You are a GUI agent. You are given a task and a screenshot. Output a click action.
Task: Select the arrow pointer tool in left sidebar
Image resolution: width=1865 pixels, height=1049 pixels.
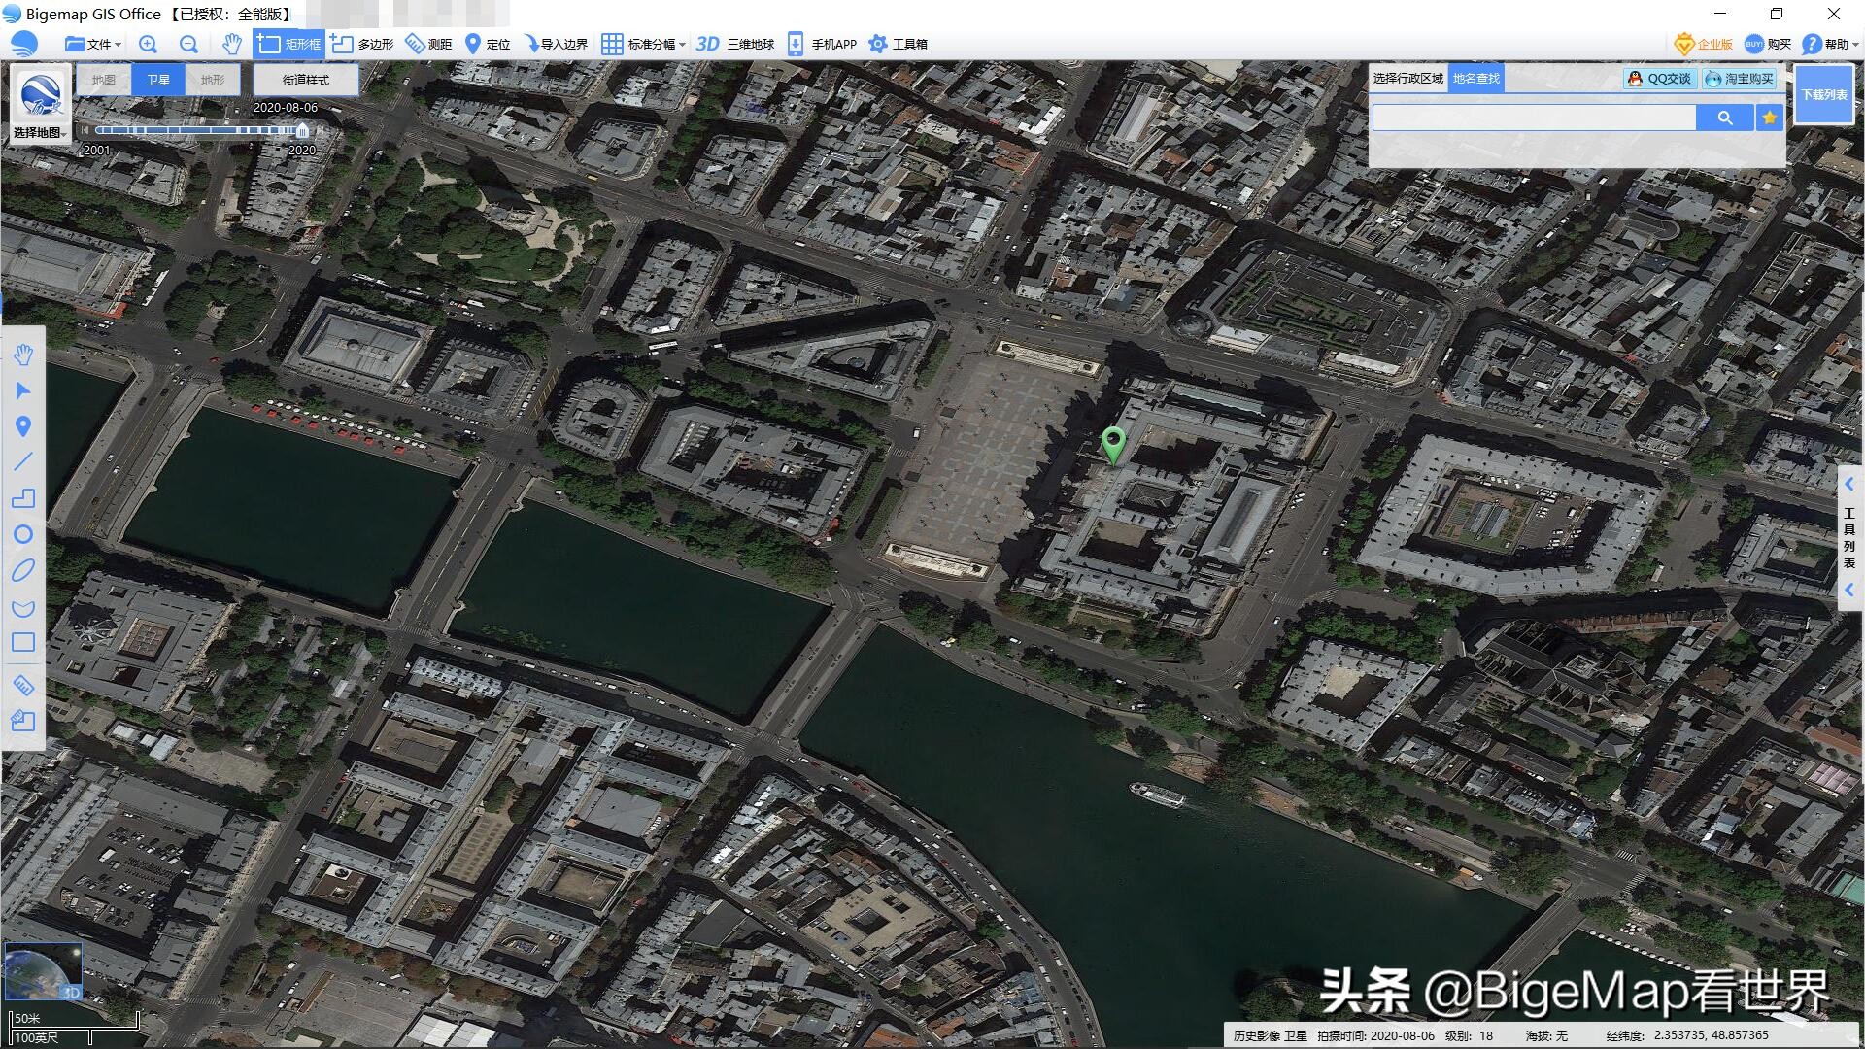coord(23,390)
